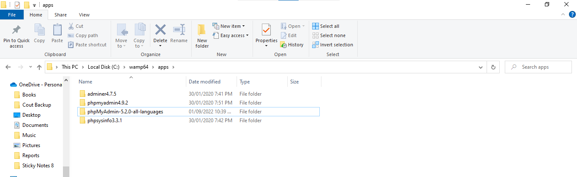
Task: Click Local Disk (C:) breadcrumb
Action: [103, 67]
